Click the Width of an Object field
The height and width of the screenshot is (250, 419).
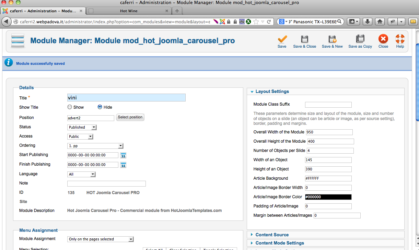coord(328,160)
